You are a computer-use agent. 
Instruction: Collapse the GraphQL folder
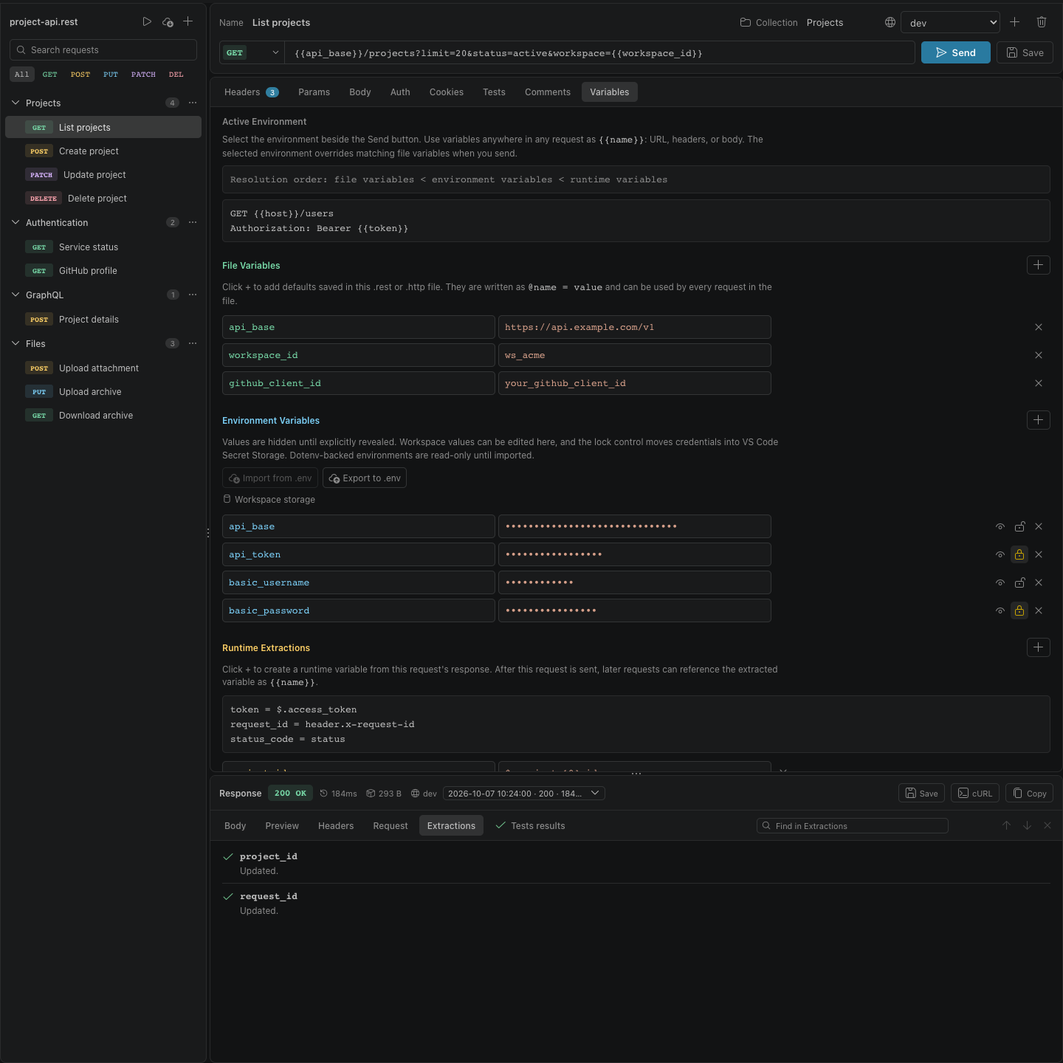point(16,295)
